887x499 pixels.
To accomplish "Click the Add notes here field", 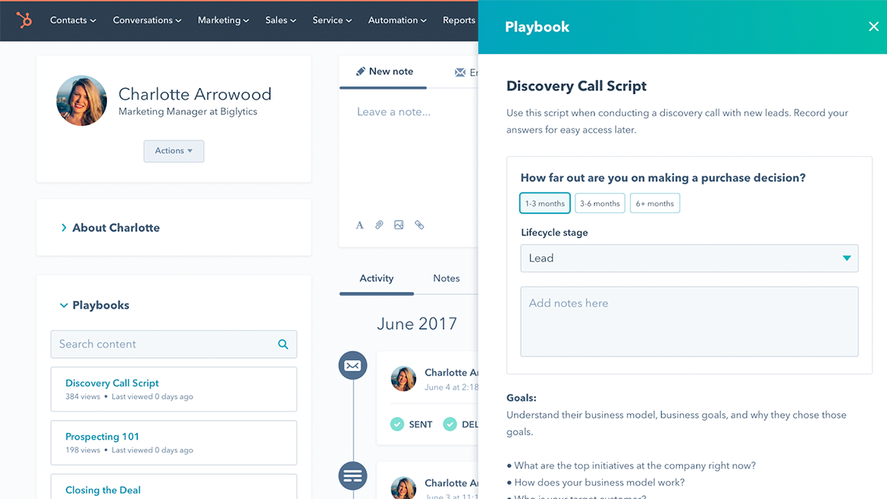I will [688, 322].
